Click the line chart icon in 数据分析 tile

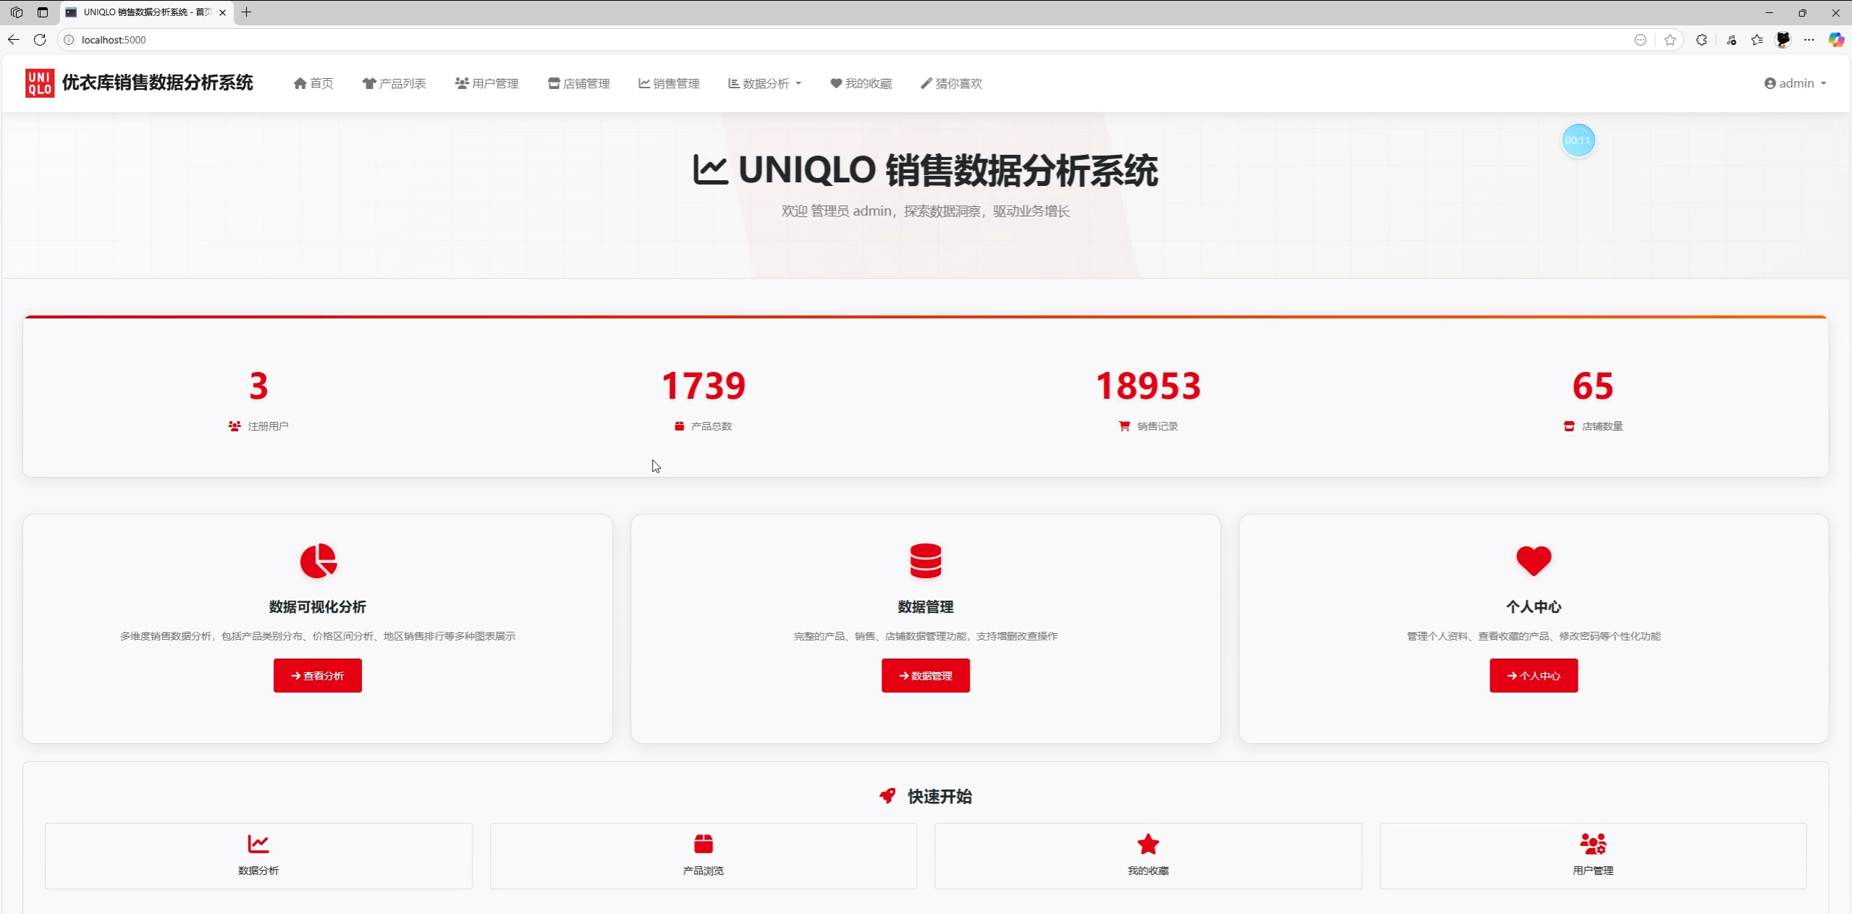pos(258,844)
